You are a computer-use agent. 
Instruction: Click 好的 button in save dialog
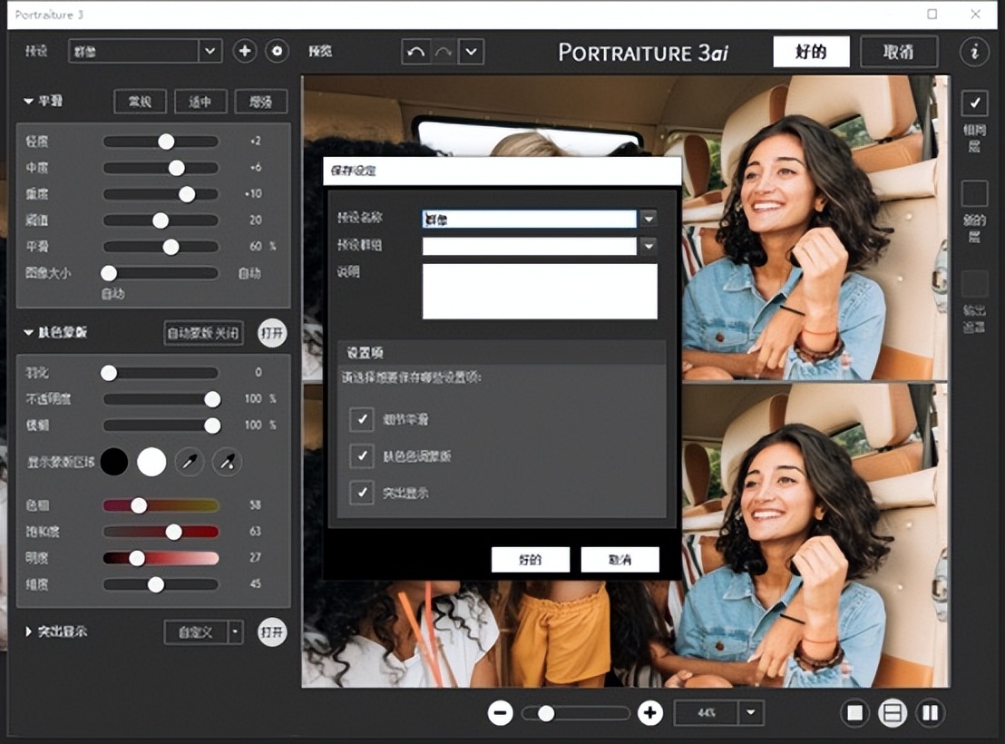coord(530,560)
